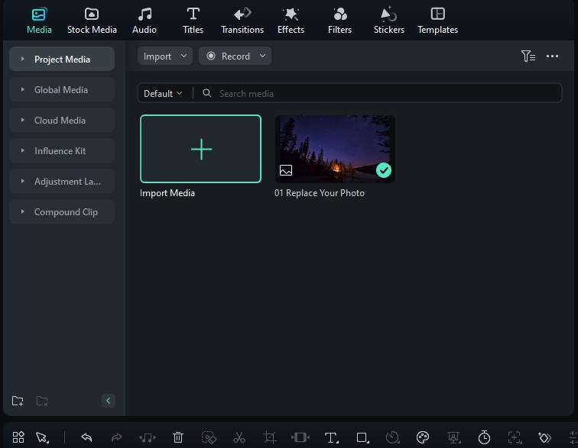Choose the Select cursor tool
The image size is (578, 448).
[x=42, y=437]
